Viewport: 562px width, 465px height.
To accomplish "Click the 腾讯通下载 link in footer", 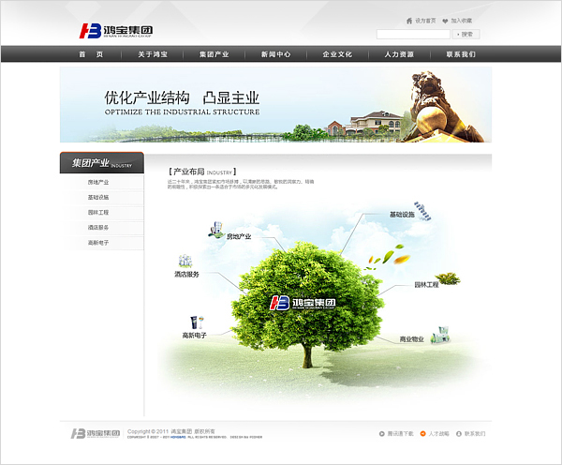I will [398, 434].
